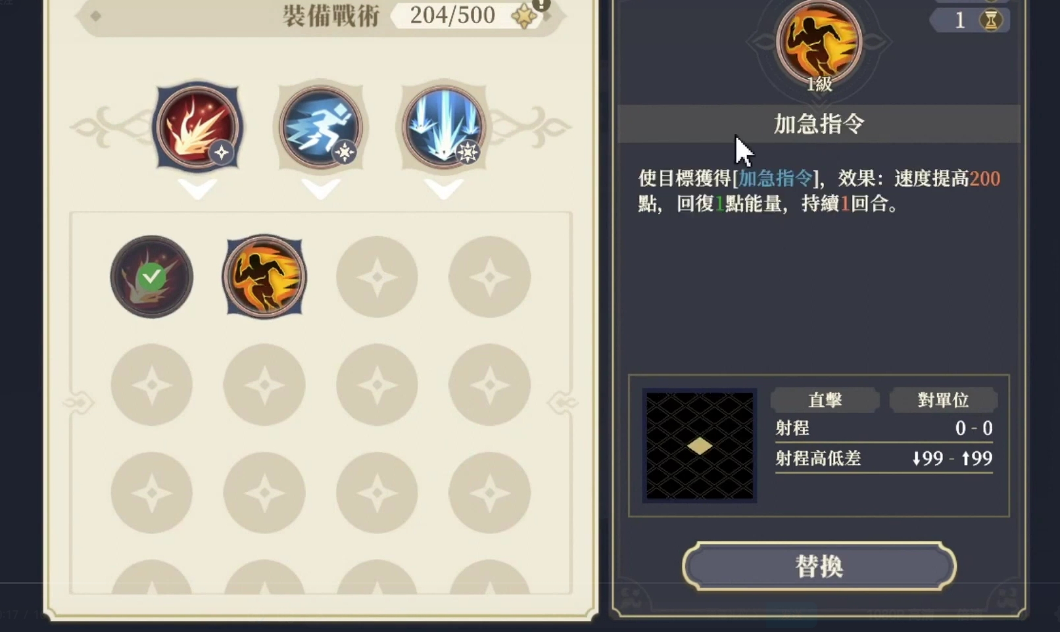Image resolution: width=1060 pixels, height=632 pixels.
Task: Select the orange 加急指令 skill in grid
Action: tap(264, 277)
